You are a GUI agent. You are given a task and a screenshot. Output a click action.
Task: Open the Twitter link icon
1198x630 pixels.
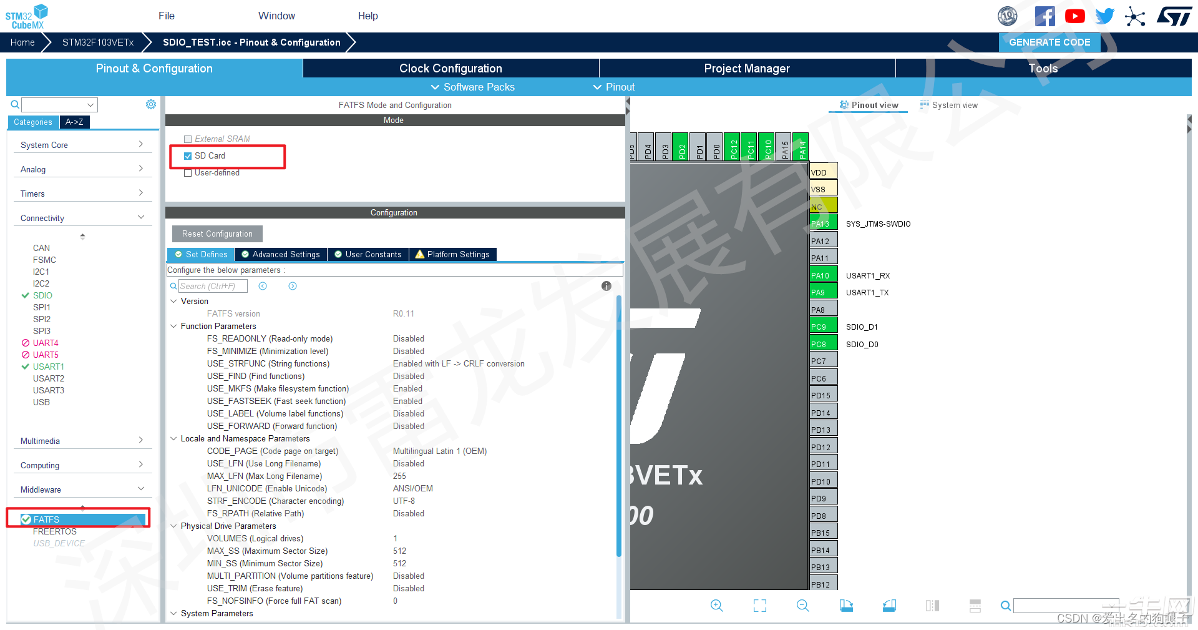1104,16
